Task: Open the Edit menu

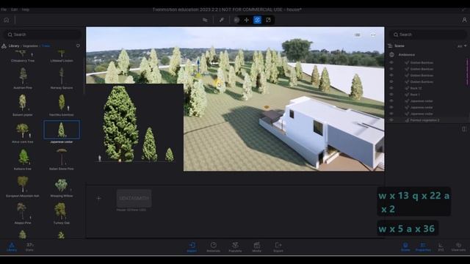Action: click(x=14, y=10)
